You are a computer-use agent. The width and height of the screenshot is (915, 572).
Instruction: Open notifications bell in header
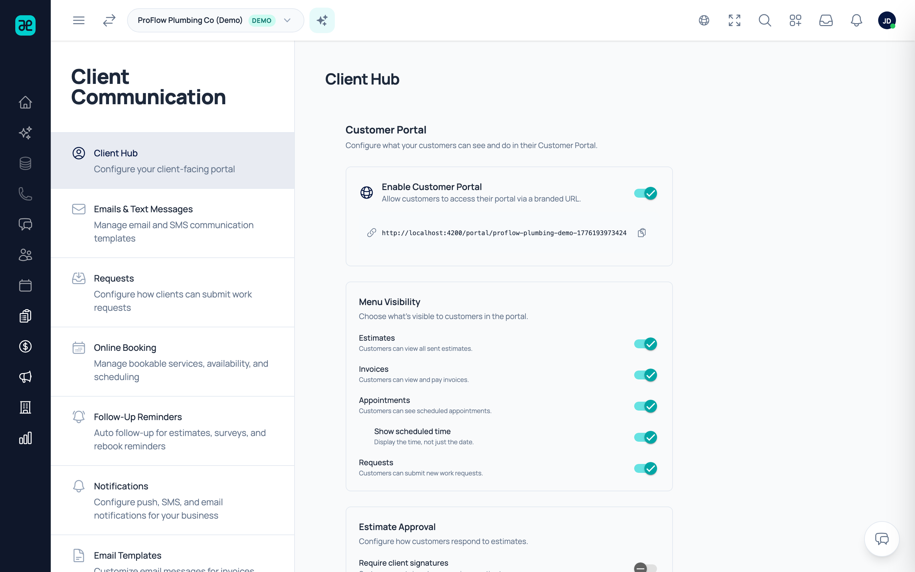click(857, 20)
